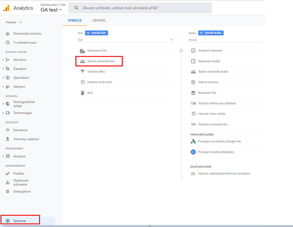This screenshot has width=293, height=227.
Task: Switch to the UŽIVATEL tab
Action: tap(99, 20)
